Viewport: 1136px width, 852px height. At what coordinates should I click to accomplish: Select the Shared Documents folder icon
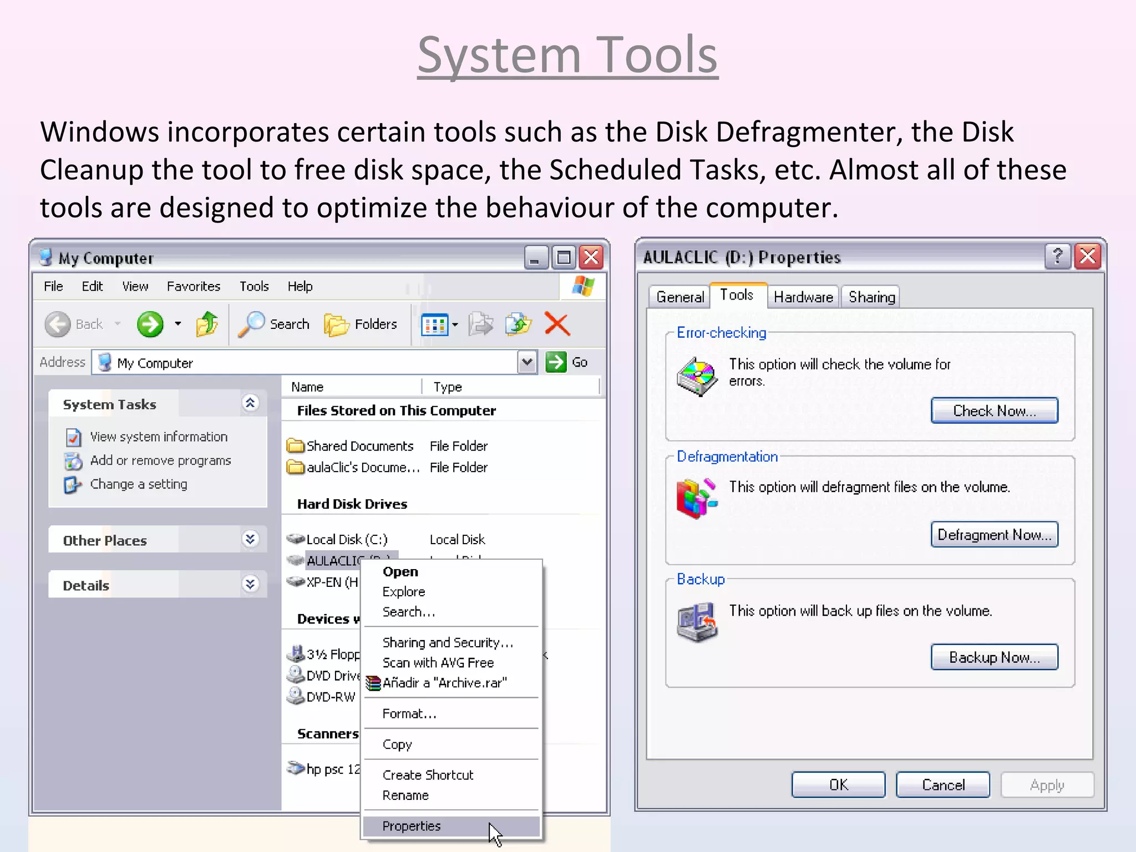coord(296,446)
